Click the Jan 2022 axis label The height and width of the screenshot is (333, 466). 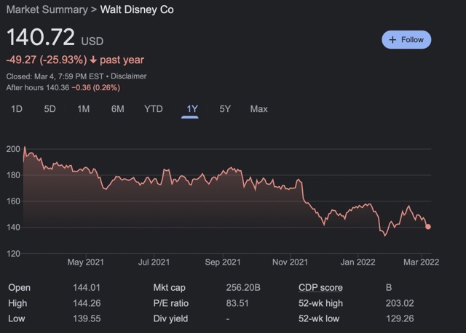(x=358, y=262)
